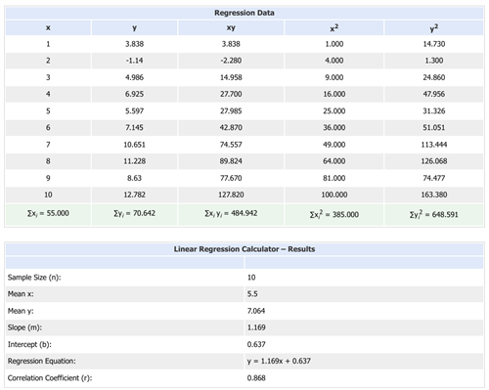The height and width of the screenshot is (390, 489).
Task: Select the Slope value 1.169
Action: [256, 327]
